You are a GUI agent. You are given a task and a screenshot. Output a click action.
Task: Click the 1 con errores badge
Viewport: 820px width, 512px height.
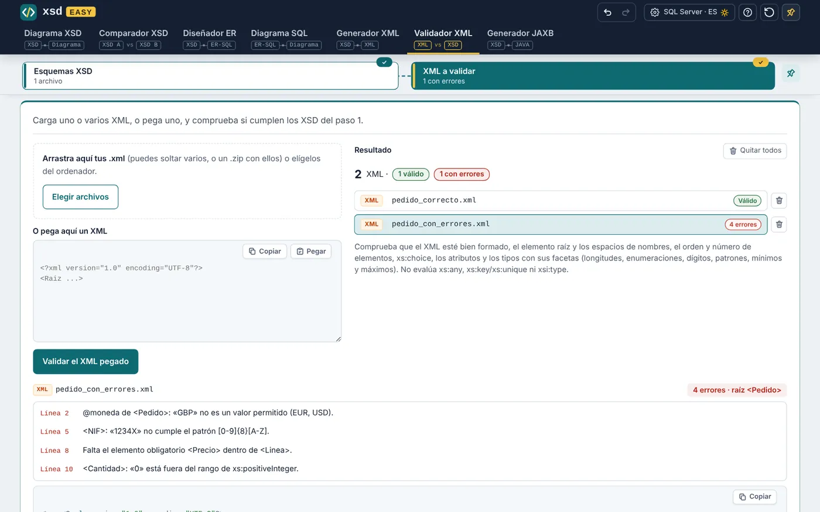pos(462,174)
